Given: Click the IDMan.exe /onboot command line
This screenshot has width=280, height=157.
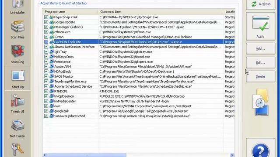Looking at the screenshot, I should click(x=146, y=37).
